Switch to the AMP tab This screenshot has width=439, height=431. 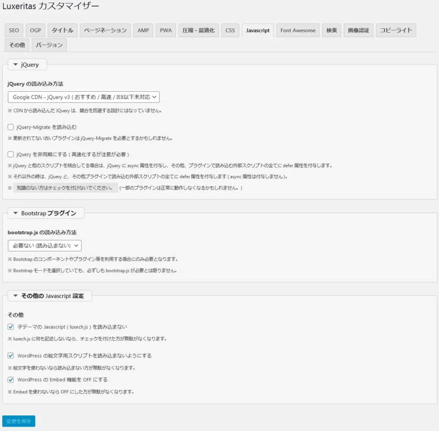(143, 31)
